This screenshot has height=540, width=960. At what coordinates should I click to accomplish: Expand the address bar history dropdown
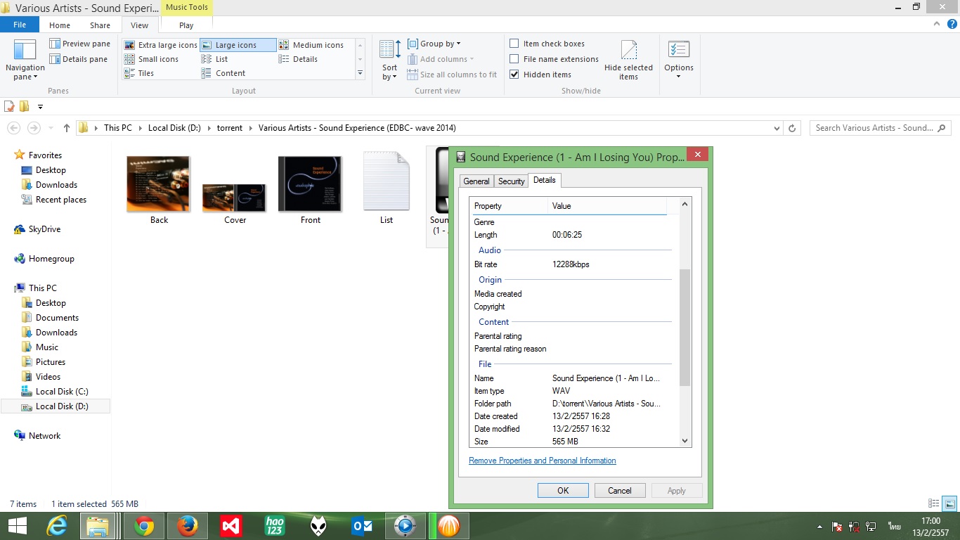coord(777,128)
